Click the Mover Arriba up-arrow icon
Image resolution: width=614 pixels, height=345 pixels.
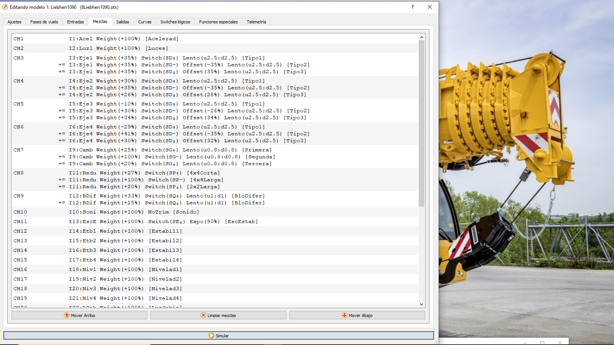click(67, 315)
